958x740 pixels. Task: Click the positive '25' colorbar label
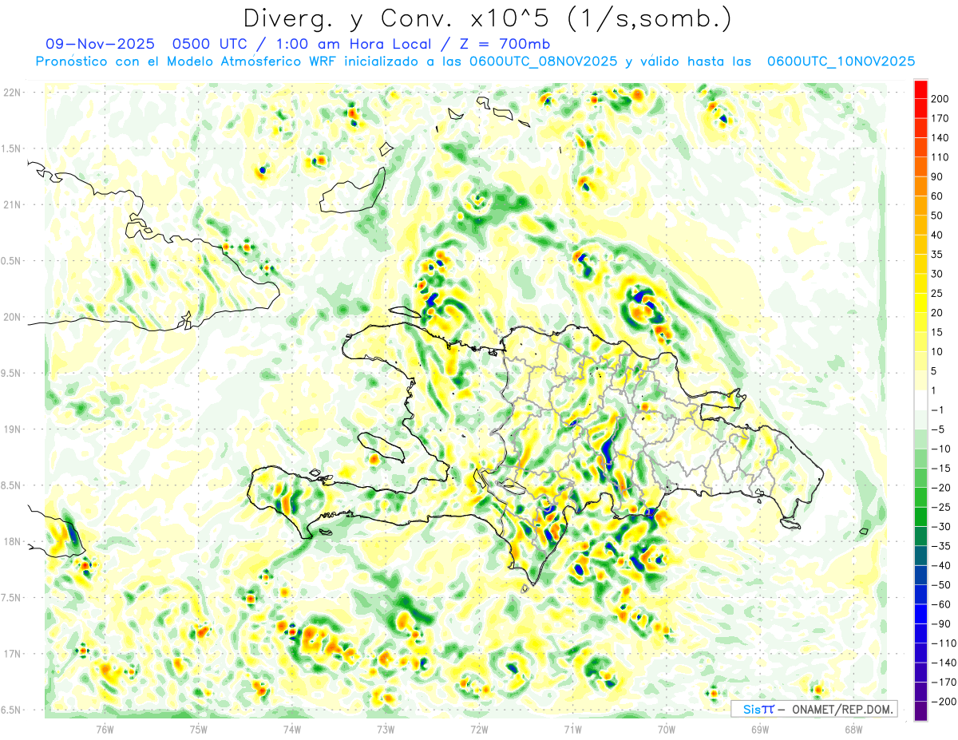pyautogui.click(x=937, y=294)
